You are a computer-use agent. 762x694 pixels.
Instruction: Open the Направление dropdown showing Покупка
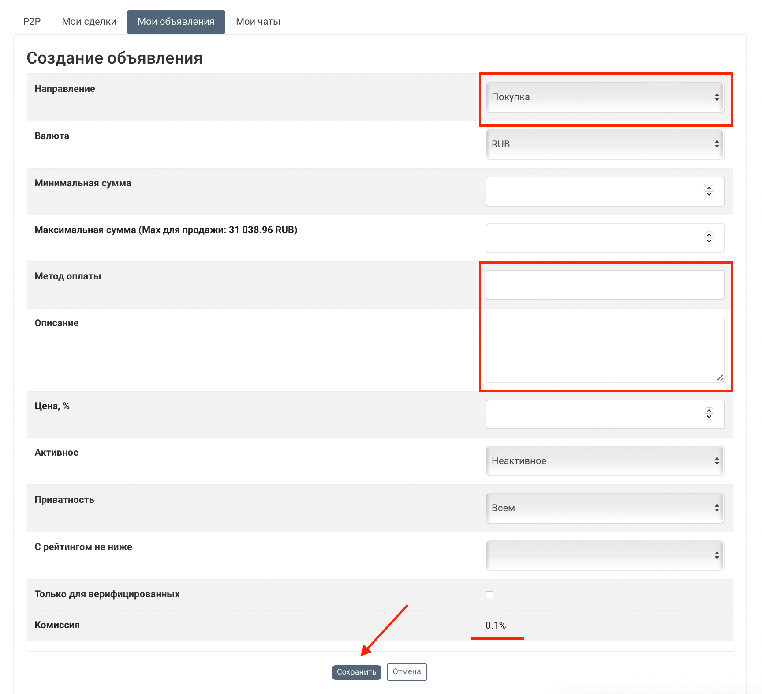click(604, 97)
